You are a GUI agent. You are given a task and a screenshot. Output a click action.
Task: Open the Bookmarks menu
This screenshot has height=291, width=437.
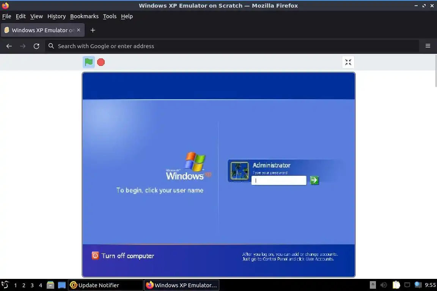(84, 16)
